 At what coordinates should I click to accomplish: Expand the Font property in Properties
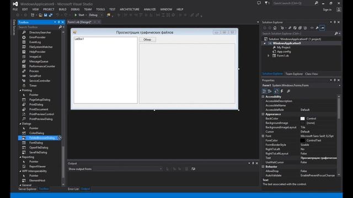click(263, 136)
